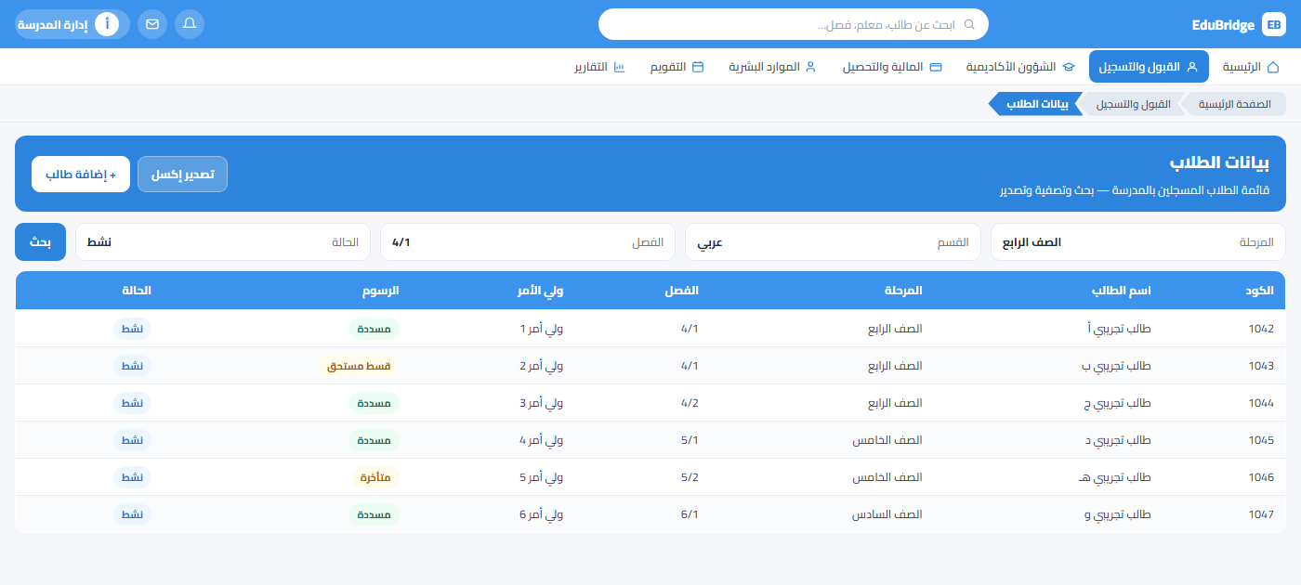Click the قسط مستحق fees badge
This screenshot has width=1301, height=585.
coord(359,366)
